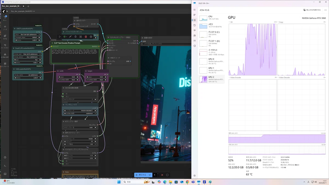Open the model library sidebar icon

pyautogui.click(x=5, y=37)
